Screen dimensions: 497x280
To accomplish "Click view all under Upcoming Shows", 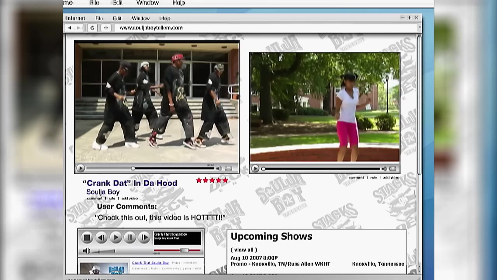I will click(244, 250).
